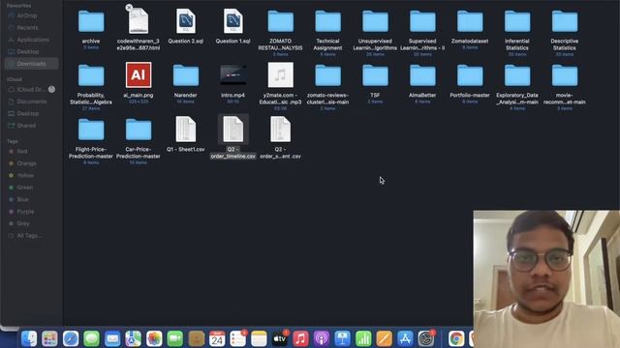Open Maps from the Dock

[134, 338]
